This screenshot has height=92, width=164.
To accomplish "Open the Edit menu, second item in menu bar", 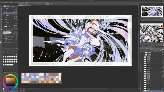I will coord(6,2).
